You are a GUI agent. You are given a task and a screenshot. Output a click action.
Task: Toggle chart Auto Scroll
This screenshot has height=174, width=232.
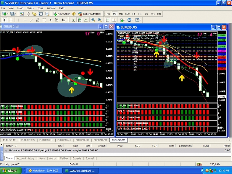(x=108, y=20)
